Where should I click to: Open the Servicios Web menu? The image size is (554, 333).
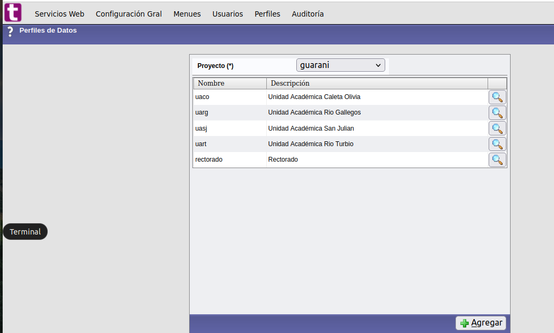click(59, 14)
